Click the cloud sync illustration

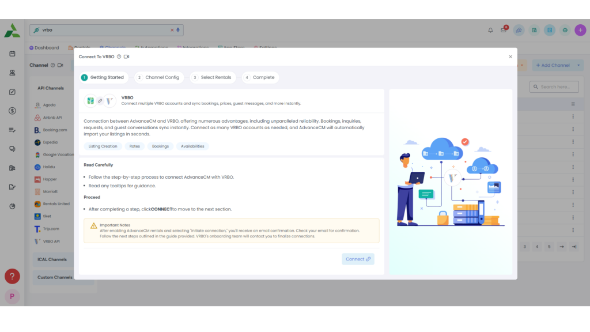click(x=451, y=182)
